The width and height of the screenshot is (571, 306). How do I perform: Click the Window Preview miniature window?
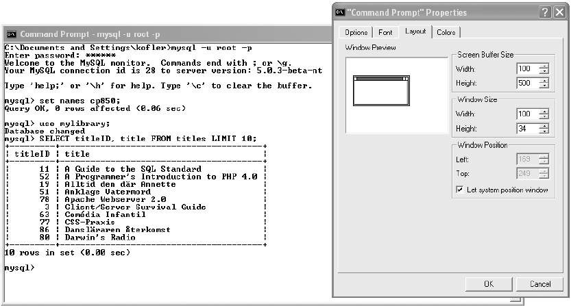click(x=381, y=90)
